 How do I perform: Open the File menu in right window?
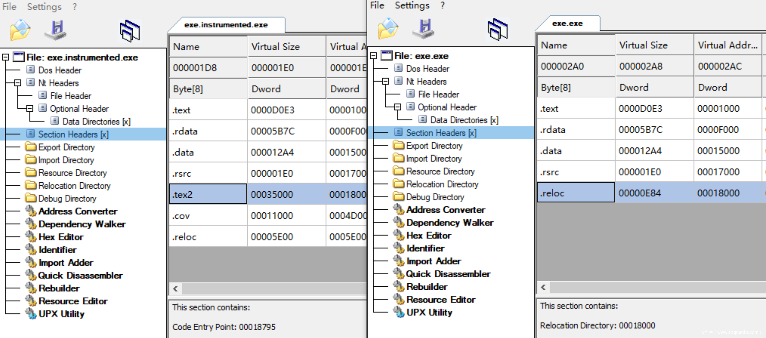pos(377,5)
